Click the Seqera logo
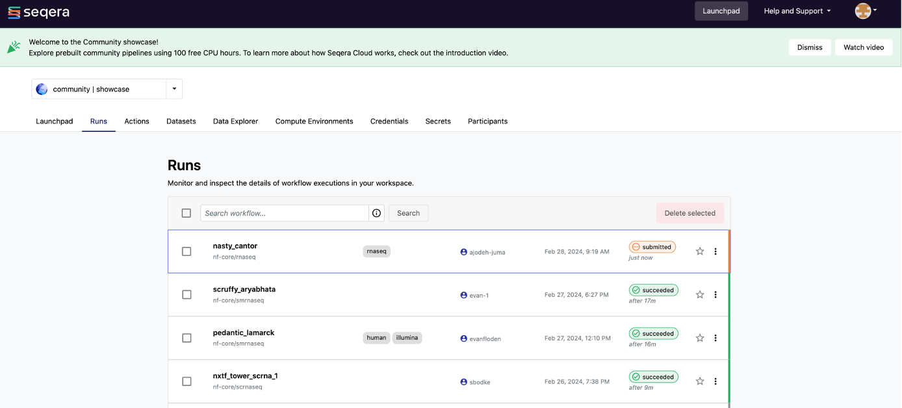The image size is (902, 408). click(x=38, y=12)
